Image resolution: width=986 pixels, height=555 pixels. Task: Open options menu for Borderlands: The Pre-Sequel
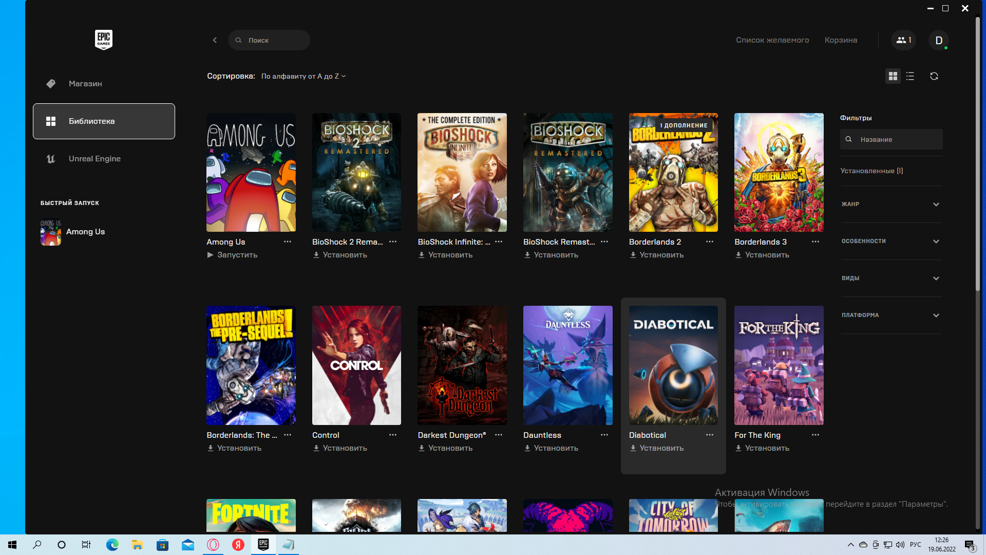[x=288, y=435]
